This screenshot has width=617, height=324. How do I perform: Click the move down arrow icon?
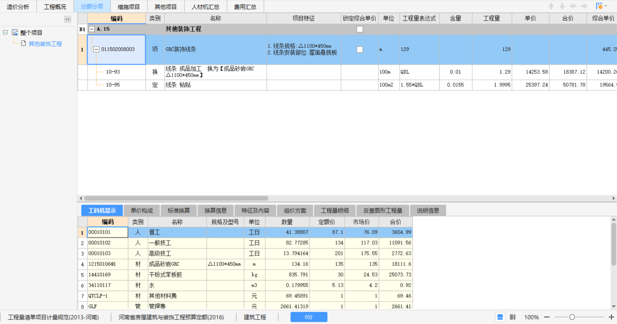click(562, 6)
